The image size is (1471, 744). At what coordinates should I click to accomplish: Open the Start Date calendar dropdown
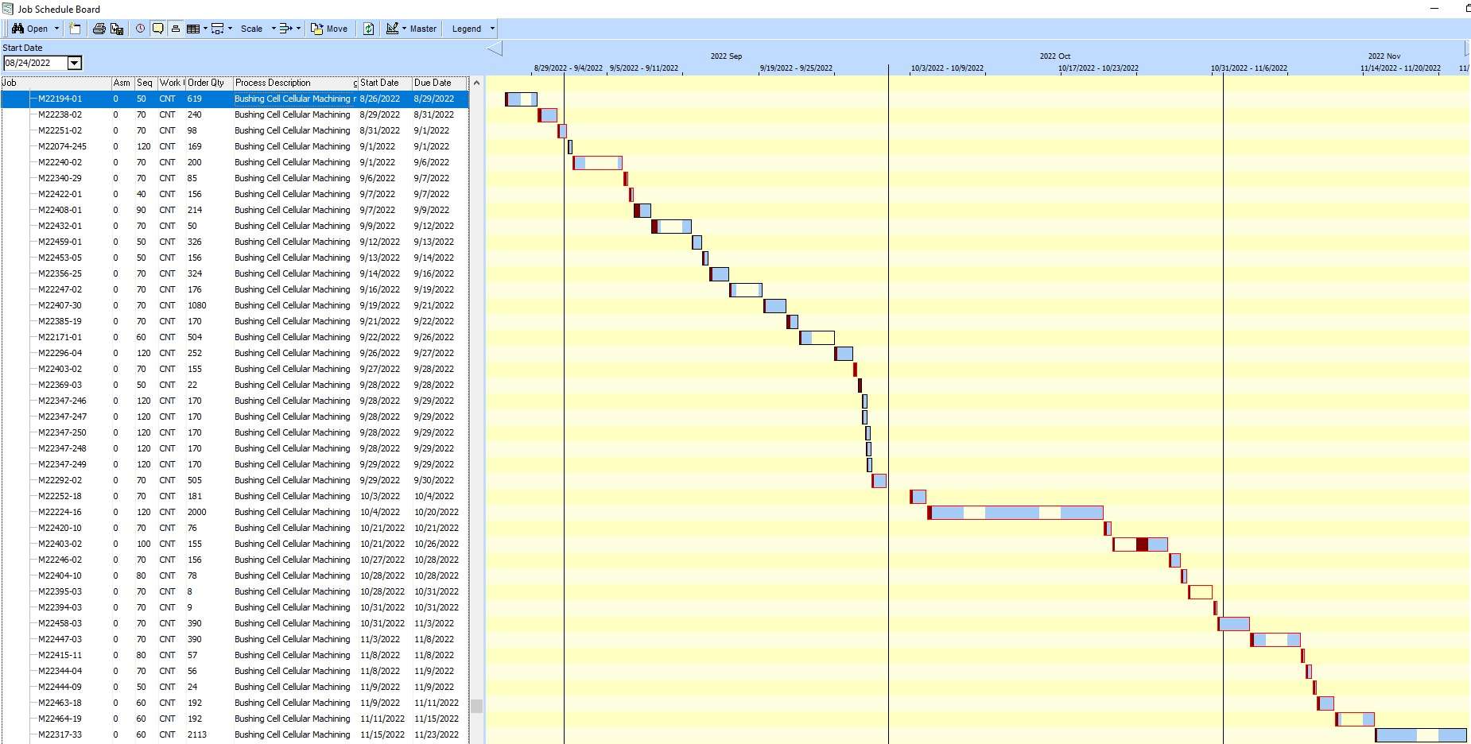point(74,63)
